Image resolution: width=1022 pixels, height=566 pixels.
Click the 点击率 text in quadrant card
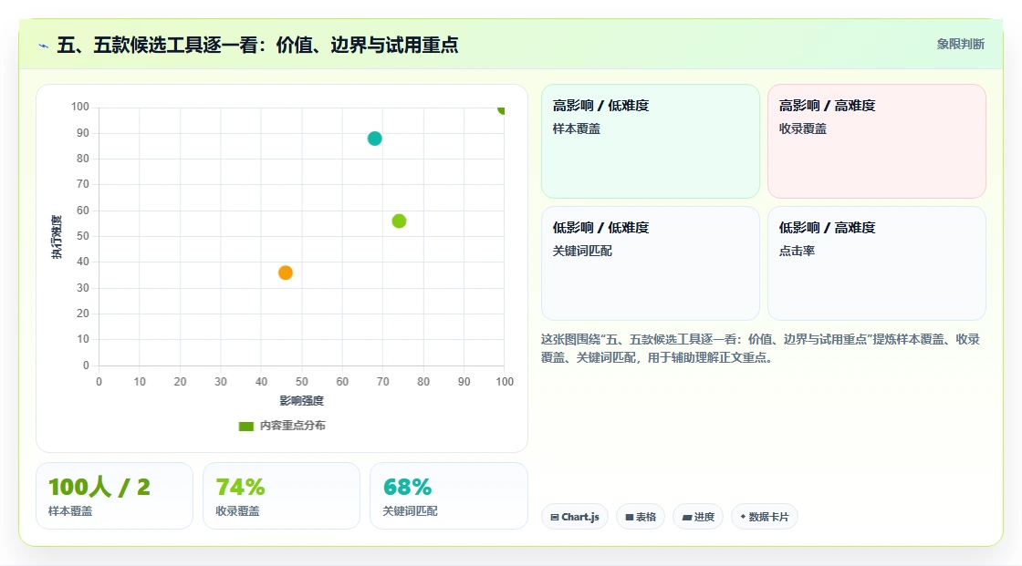(x=798, y=251)
